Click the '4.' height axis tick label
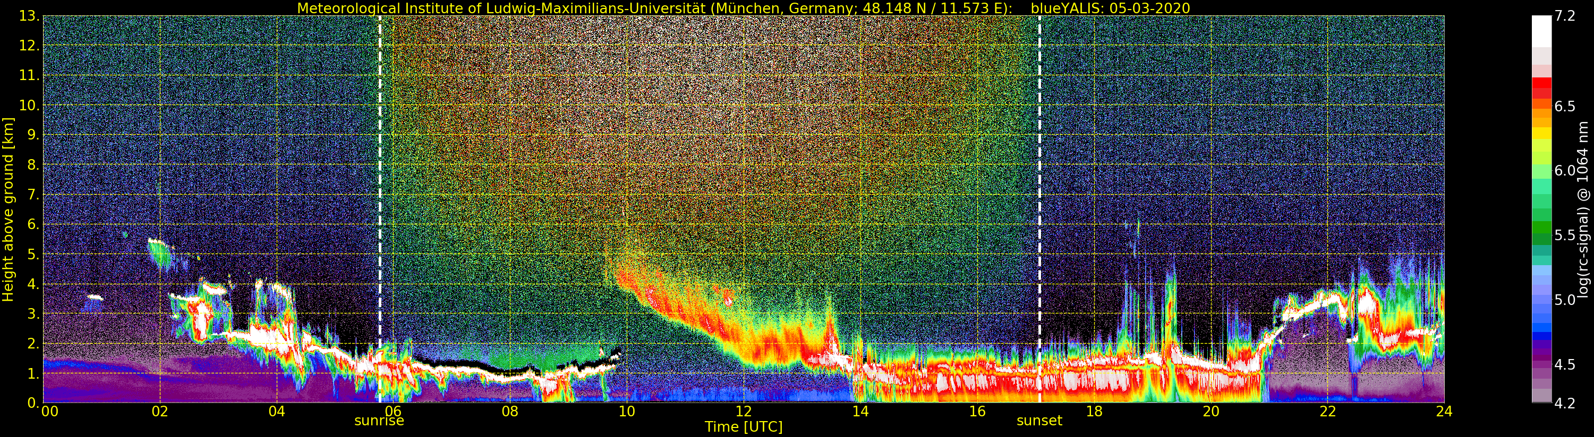Viewport: 1594px width, 437px height. point(33,284)
